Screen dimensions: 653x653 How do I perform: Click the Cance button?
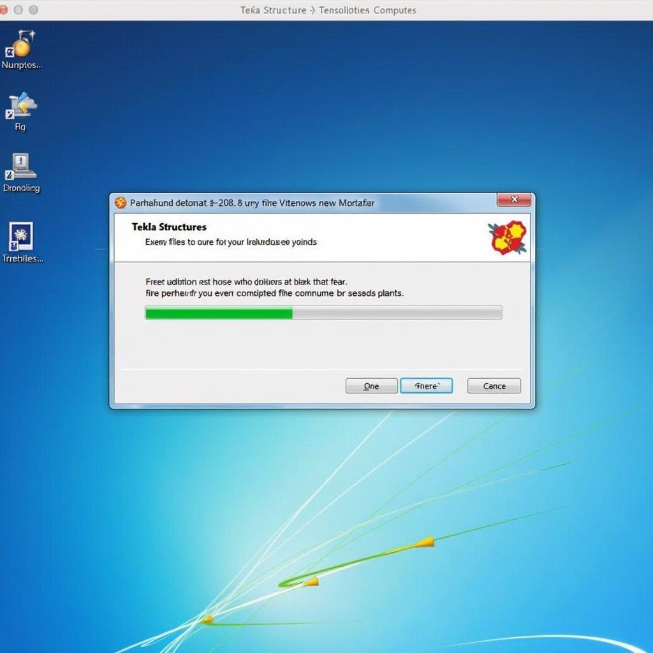pyautogui.click(x=494, y=386)
